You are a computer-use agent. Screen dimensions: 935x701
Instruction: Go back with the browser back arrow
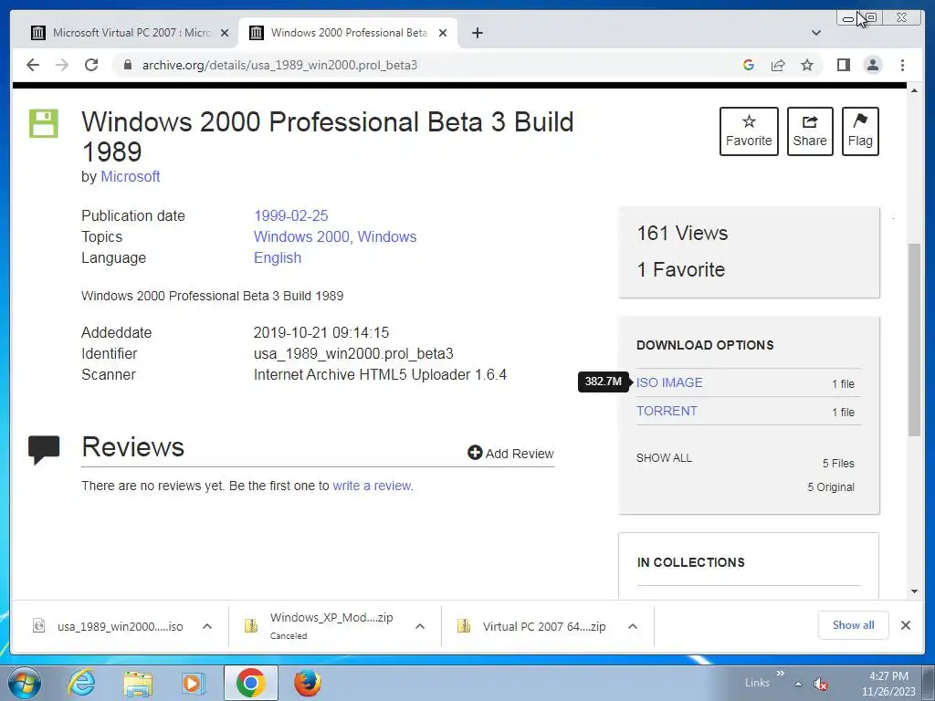(33, 65)
